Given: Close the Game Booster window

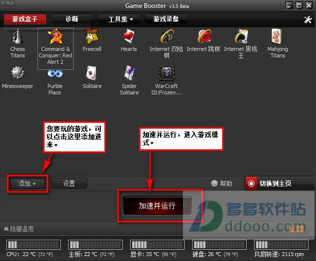Looking at the screenshot, I should (309, 5).
